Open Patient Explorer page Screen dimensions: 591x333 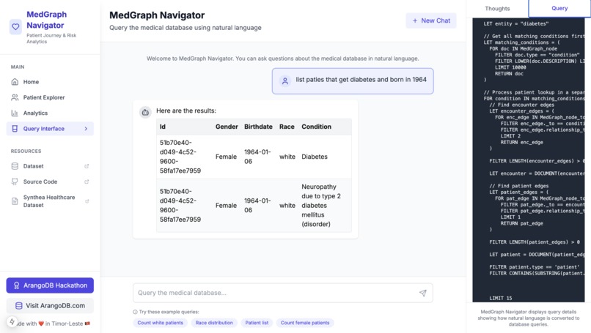pos(50,97)
